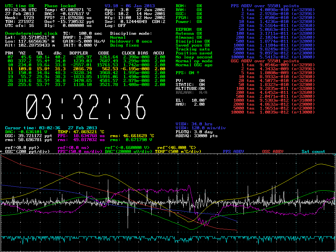Viewport: 336px width, 252px height.
Task: Select the "Phase locked" status text
Action: [60, 6]
